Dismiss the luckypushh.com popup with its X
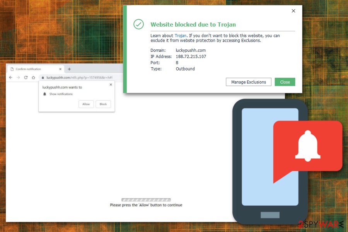This screenshot has height=232, width=348. [111, 84]
